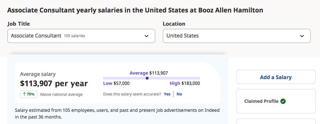
Task: Click the 105 salaries count in job selector
Action: [75, 36]
